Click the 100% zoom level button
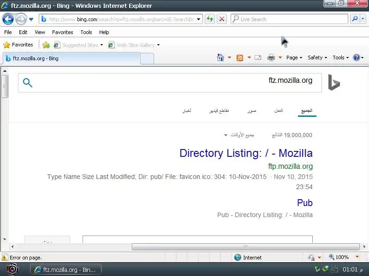The image size is (369, 276). tap(339, 257)
